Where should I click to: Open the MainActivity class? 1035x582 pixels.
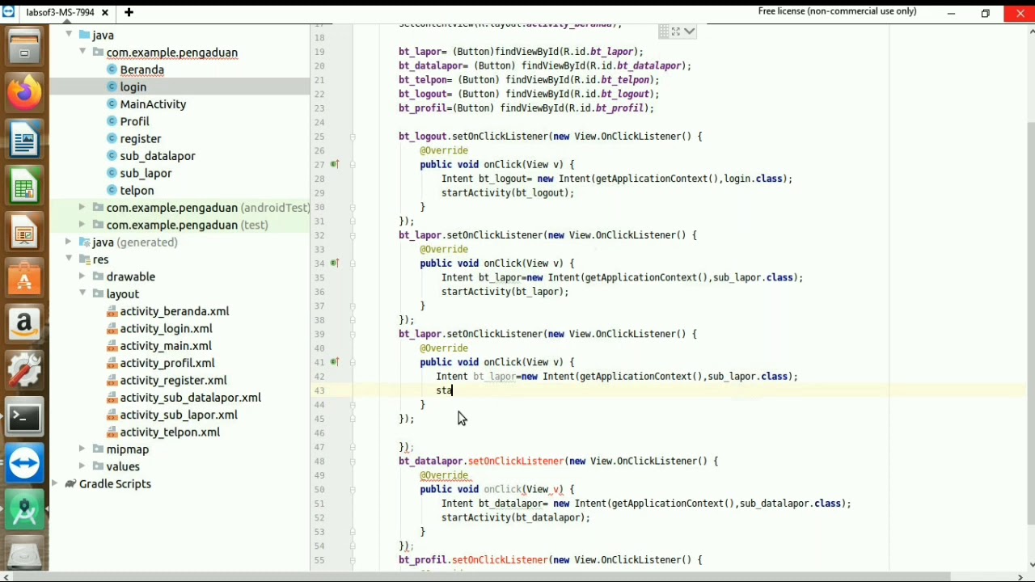pyautogui.click(x=153, y=104)
